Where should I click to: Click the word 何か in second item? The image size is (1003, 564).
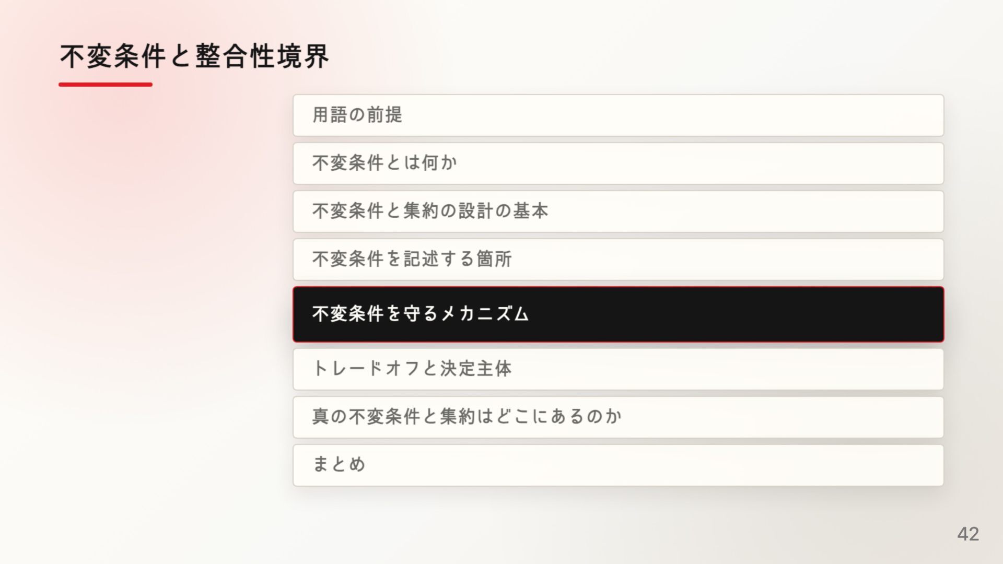(x=439, y=163)
